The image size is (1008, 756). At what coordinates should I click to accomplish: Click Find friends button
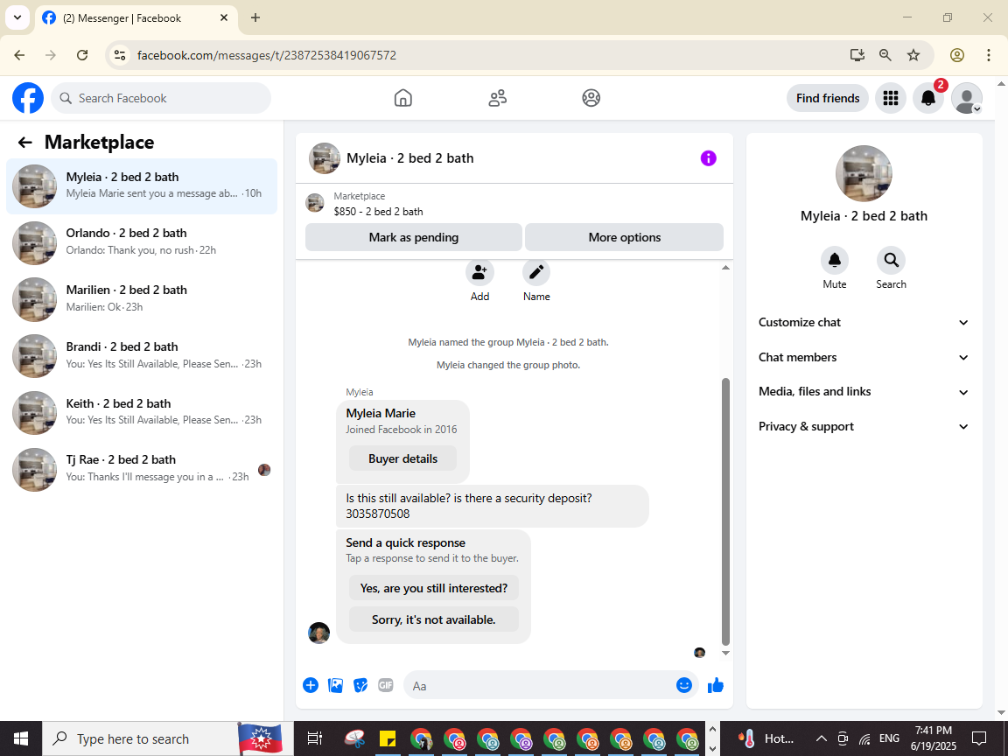[828, 98]
